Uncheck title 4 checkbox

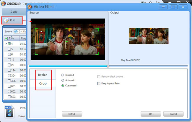pos(9,44)
